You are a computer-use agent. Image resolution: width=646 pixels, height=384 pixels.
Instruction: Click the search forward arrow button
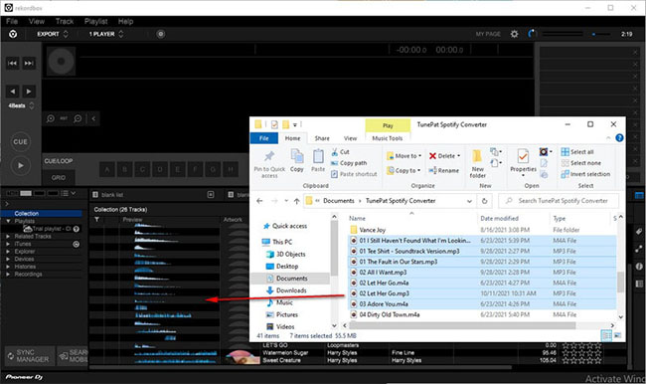(29, 92)
